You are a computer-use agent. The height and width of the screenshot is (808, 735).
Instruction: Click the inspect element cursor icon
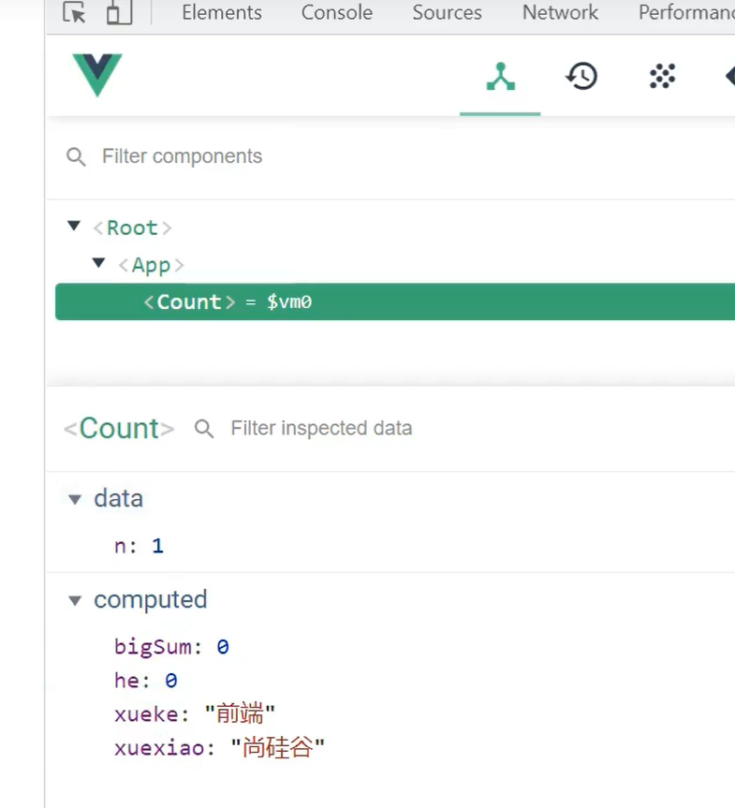tap(74, 12)
